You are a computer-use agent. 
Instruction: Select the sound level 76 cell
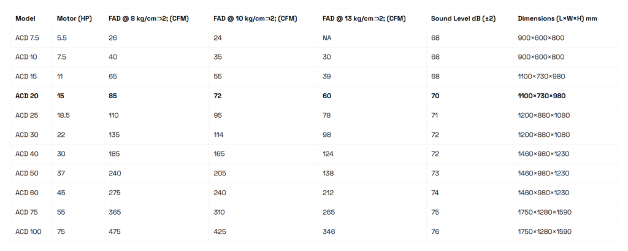[435, 231]
